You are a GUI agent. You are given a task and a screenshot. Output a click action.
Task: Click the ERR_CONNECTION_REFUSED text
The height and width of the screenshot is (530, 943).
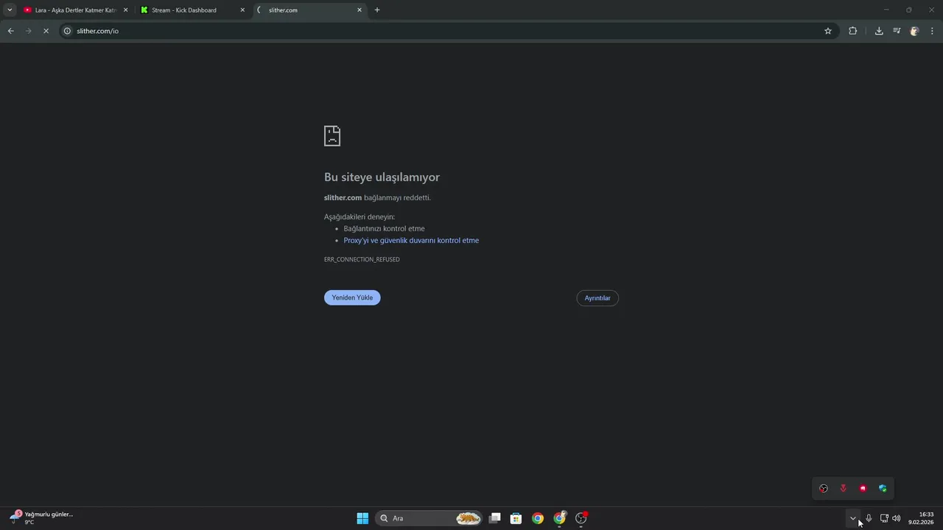(362, 260)
